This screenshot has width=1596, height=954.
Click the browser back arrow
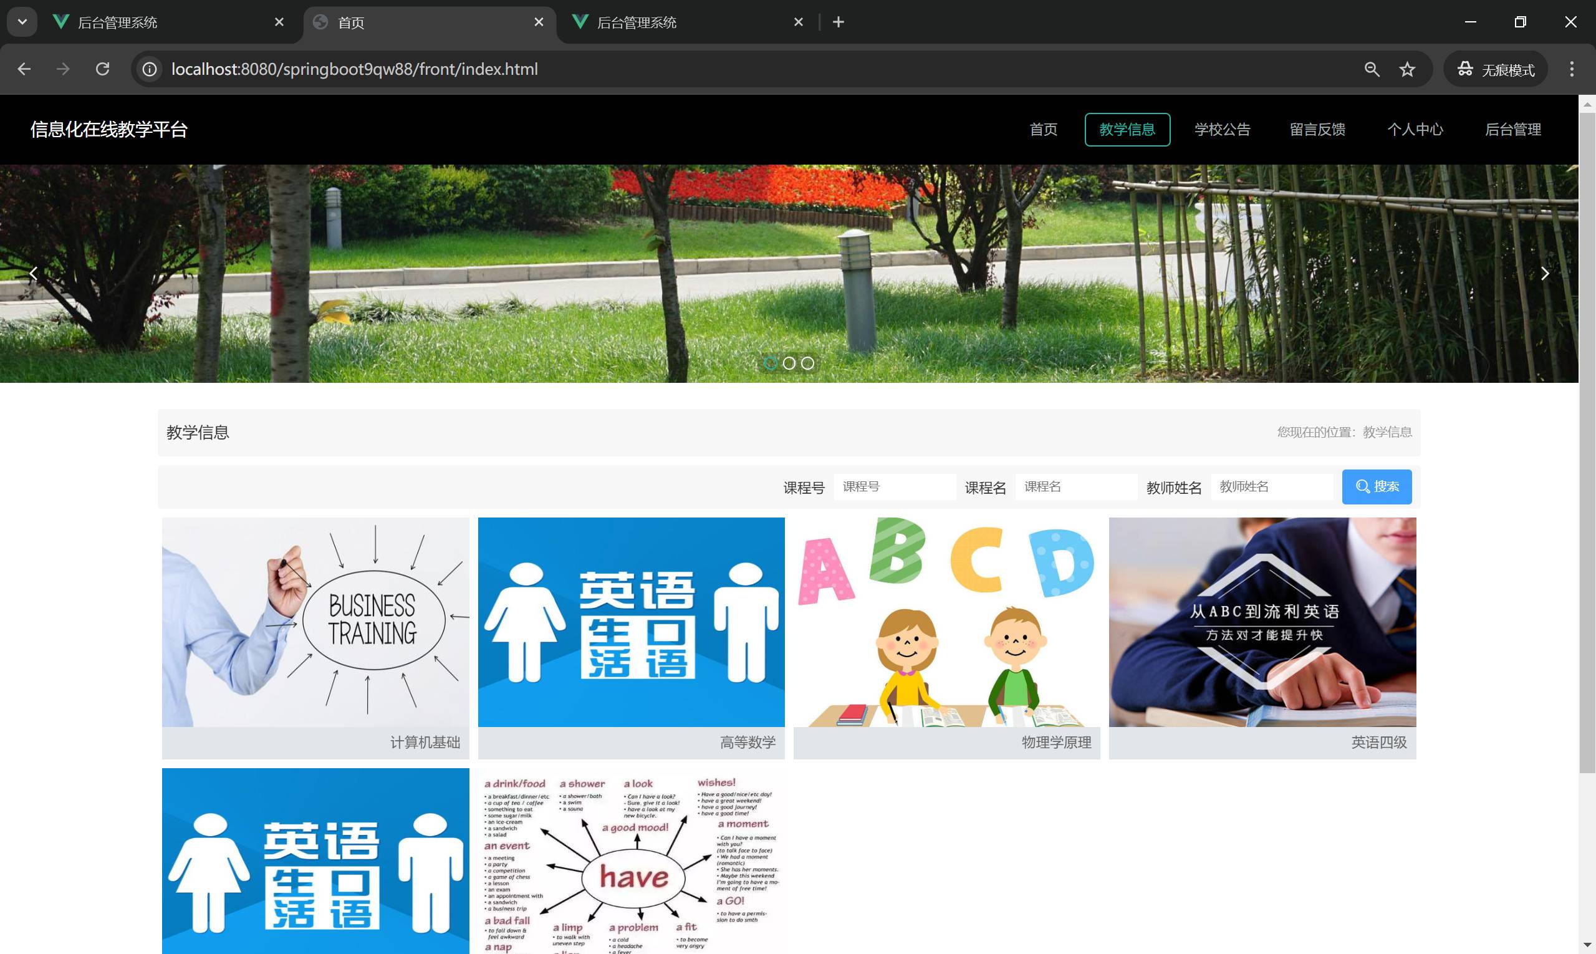click(24, 69)
